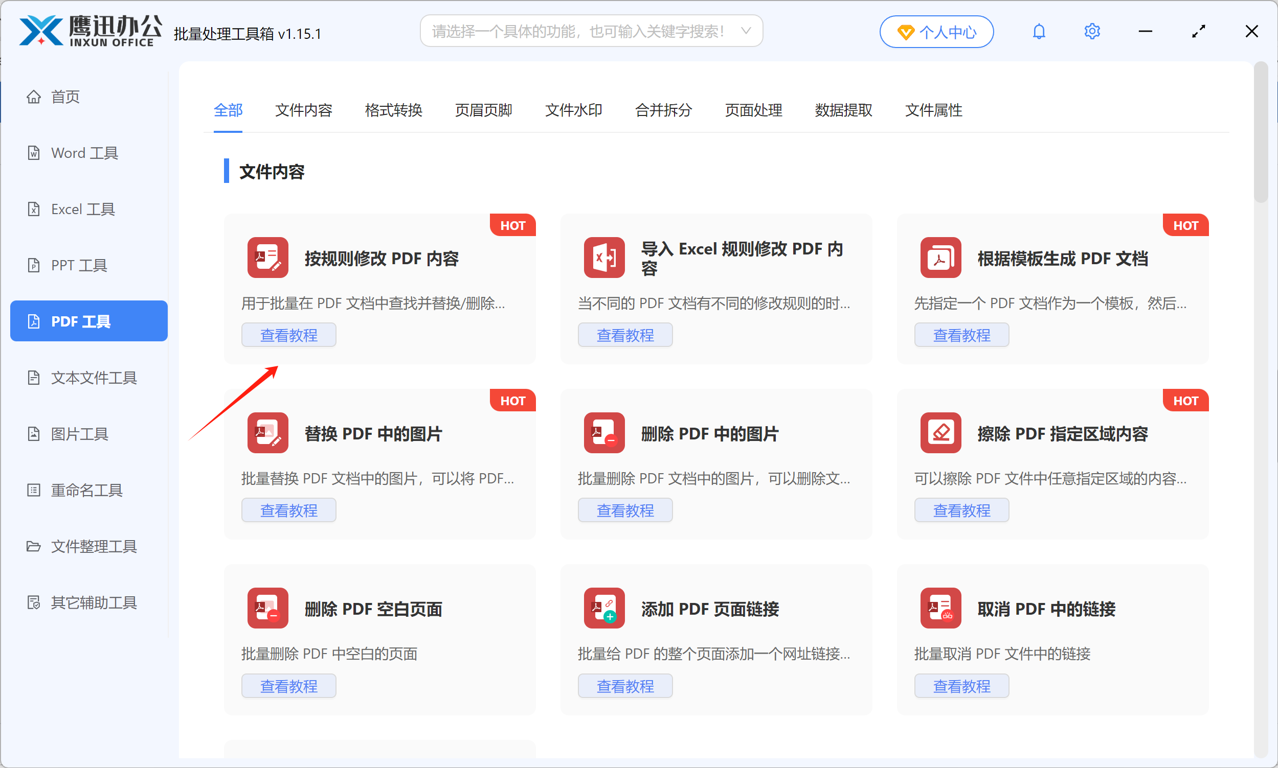1278x768 pixels.
Task: Switch to the 全部 tab
Action: pyautogui.click(x=229, y=110)
